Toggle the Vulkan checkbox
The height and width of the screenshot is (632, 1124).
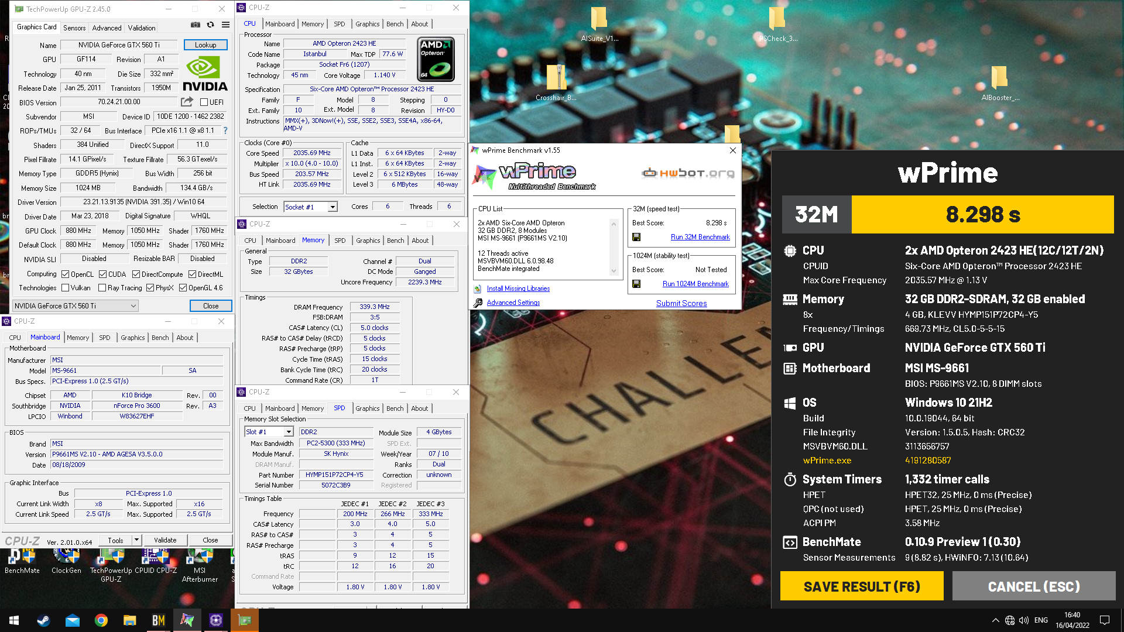pyautogui.click(x=66, y=287)
